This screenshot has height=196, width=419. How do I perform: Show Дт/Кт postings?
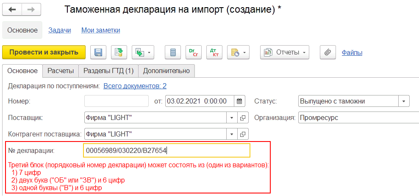point(214,52)
